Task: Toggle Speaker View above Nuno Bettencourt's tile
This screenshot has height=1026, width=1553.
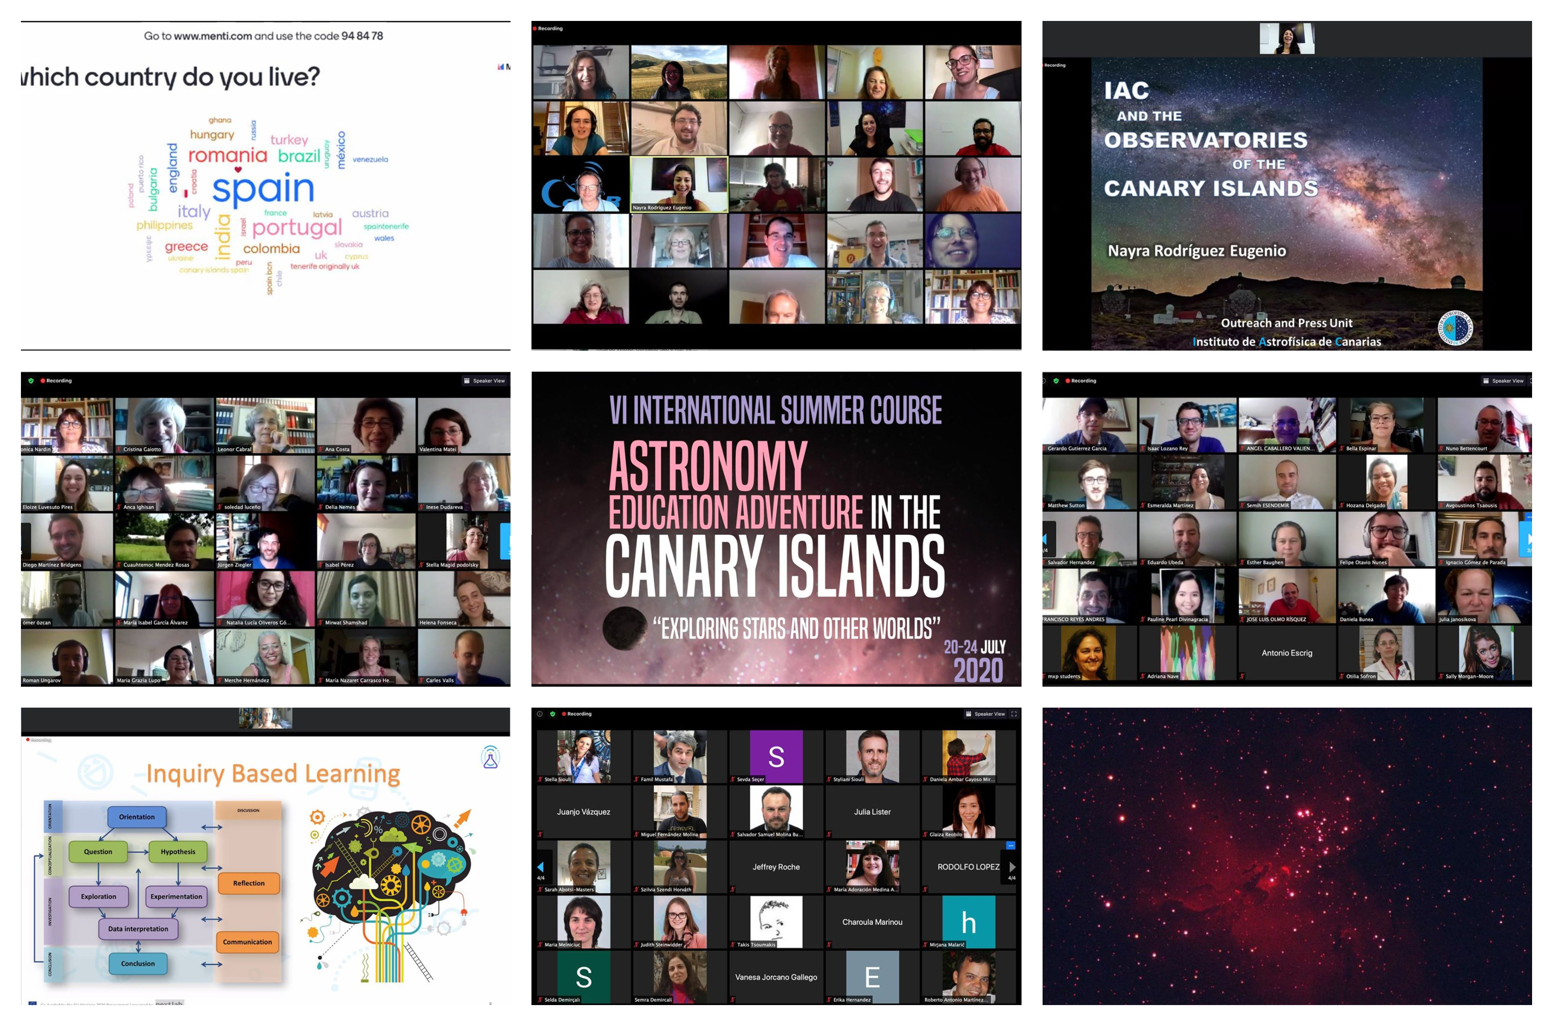Action: point(1503,381)
